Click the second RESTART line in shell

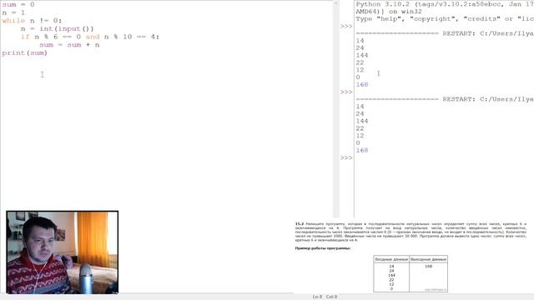tap(445, 99)
